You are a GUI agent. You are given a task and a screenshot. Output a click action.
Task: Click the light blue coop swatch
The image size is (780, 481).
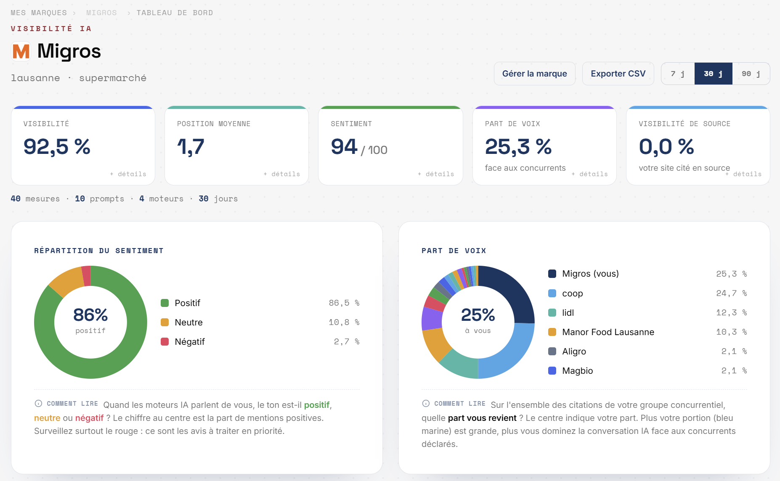(552, 293)
